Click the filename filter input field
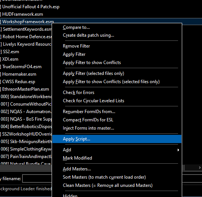 coord(37,179)
